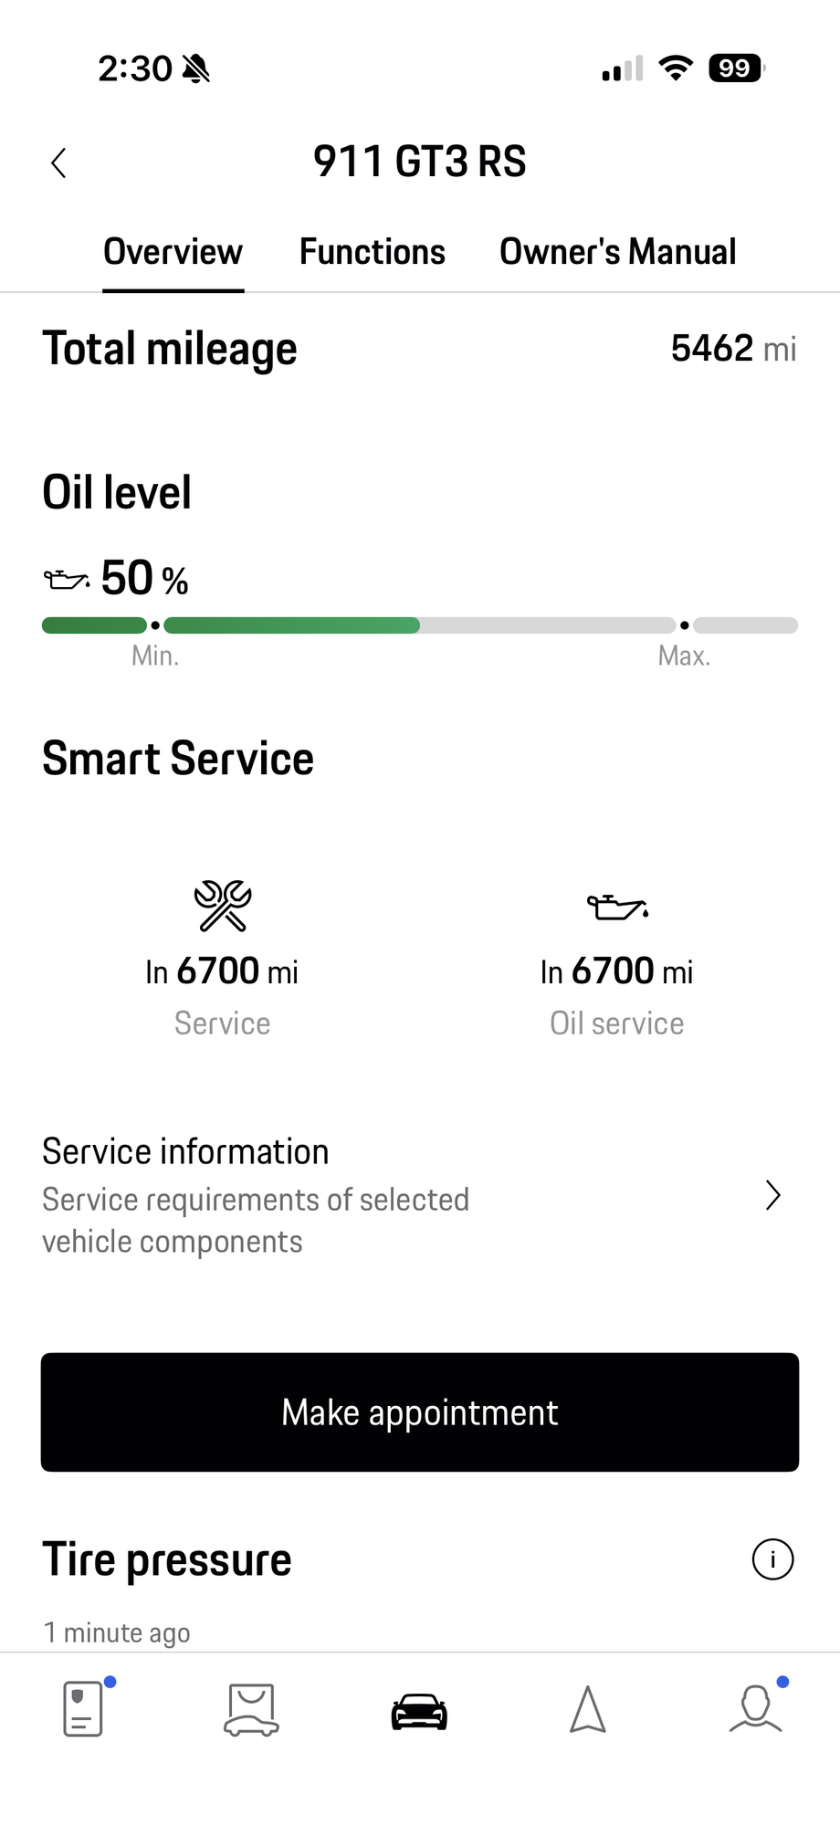The height and width of the screenshot is (1826, 840).
Task: Select the vehicle bottom tab icon
Action: [419, 1711]
